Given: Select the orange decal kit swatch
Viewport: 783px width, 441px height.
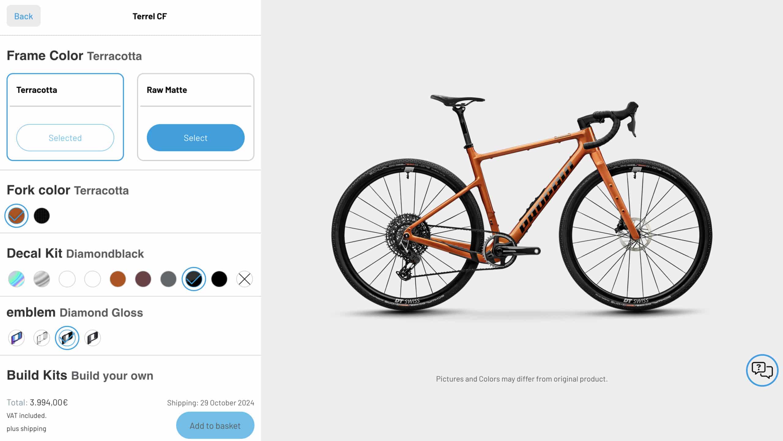Looking at the screenshot, I should click(118, 279).
